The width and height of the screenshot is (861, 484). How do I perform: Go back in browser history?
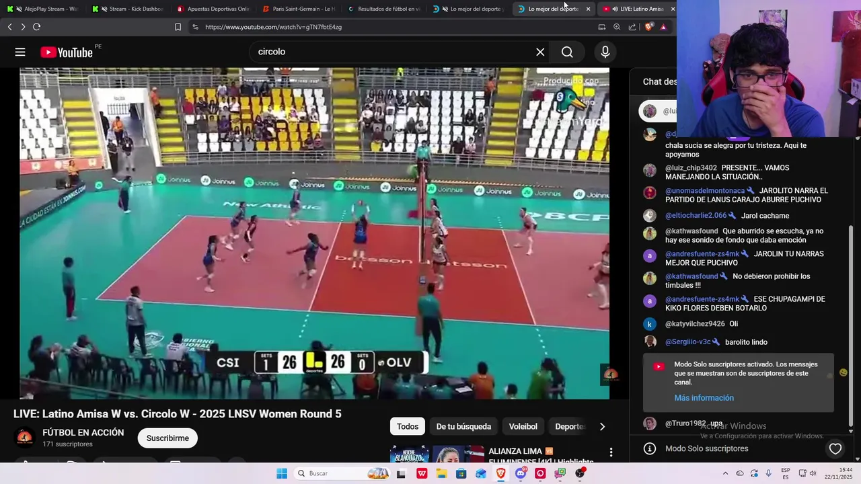(9, 27)
